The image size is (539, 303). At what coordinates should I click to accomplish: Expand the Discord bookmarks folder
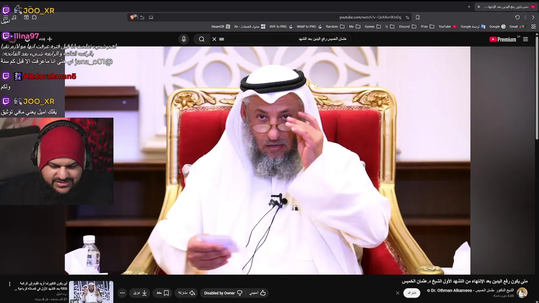(407, 27)
